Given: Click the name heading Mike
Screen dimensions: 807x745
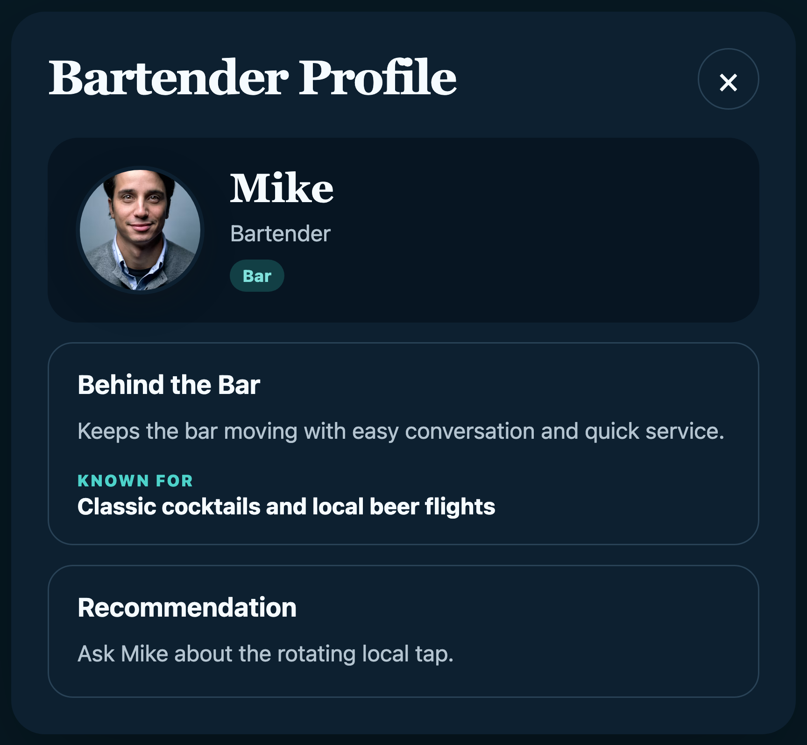Looking at the screenshot, I should tap(282, 188).
